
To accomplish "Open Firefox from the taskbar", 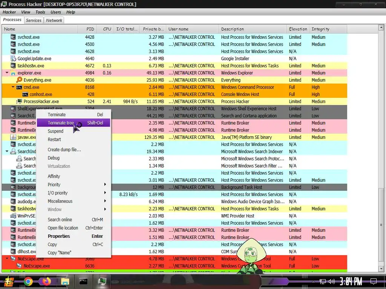I will (46, 281).
